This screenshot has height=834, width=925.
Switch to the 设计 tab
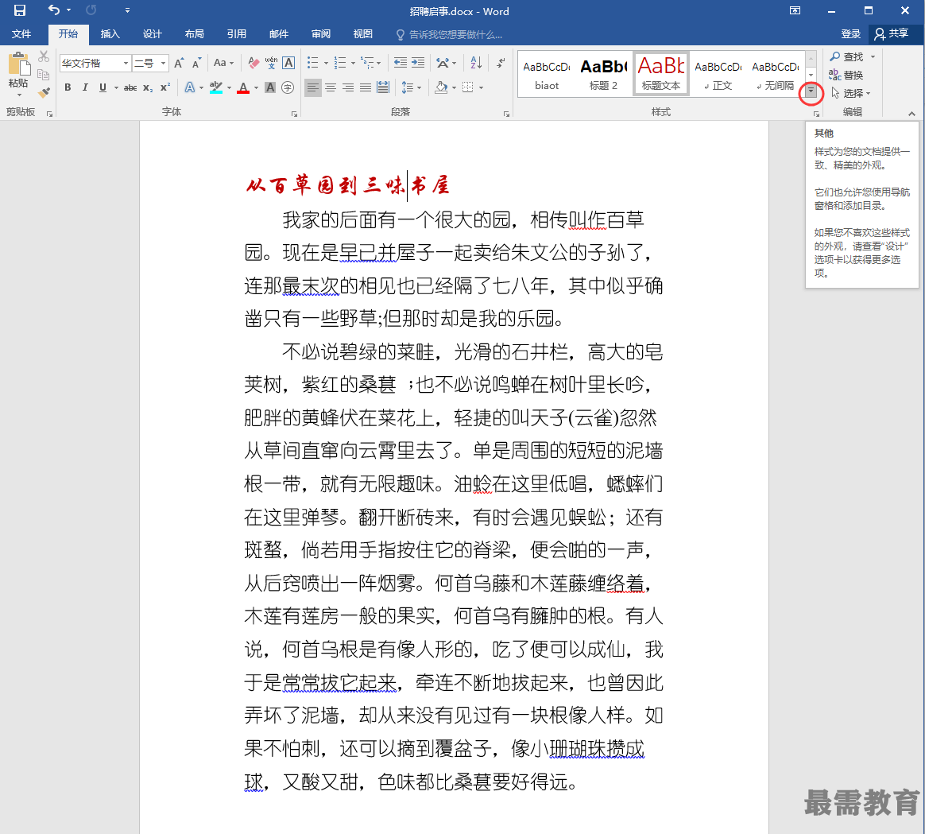tap(153, 33)
